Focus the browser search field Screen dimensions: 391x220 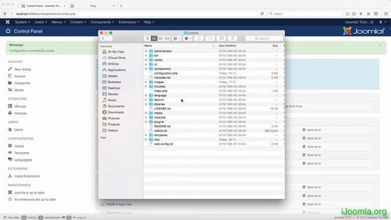click(305, 13)
